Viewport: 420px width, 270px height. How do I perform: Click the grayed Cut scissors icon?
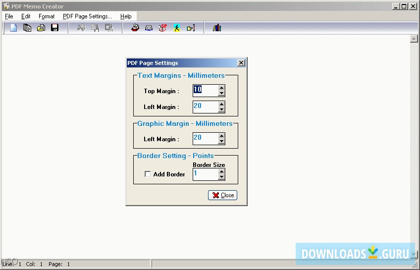(x=81, y=28)
